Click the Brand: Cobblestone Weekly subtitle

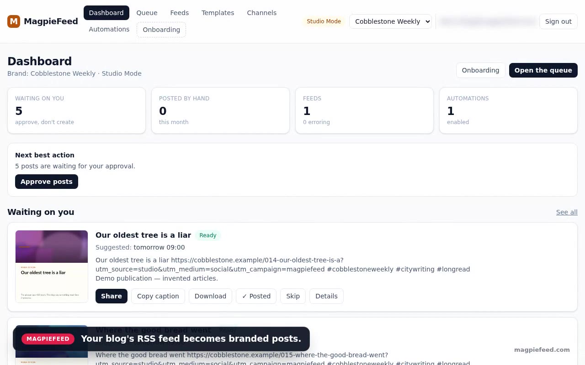pyautogui.click(x=74, y=73)
